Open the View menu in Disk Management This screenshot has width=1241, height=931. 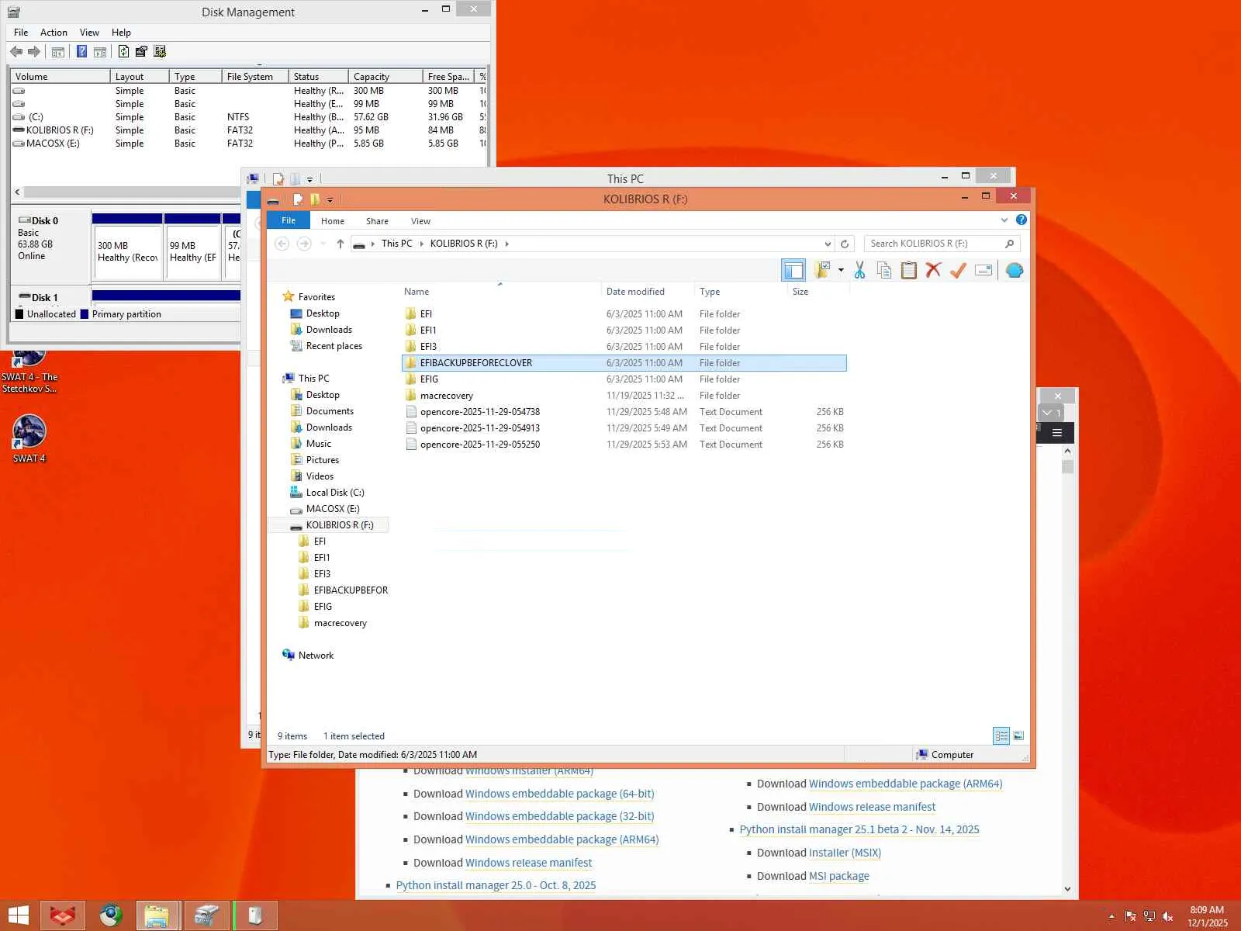pos(89,33)
